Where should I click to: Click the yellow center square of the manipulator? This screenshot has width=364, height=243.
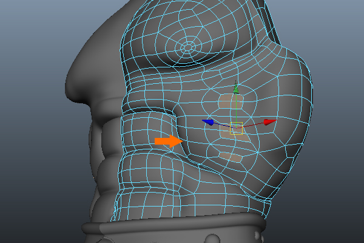pos(237,128)
